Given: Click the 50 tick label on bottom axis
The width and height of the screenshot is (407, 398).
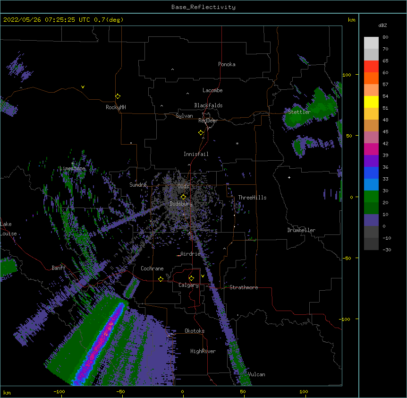Looking at the screenshot, I should 243,392.
